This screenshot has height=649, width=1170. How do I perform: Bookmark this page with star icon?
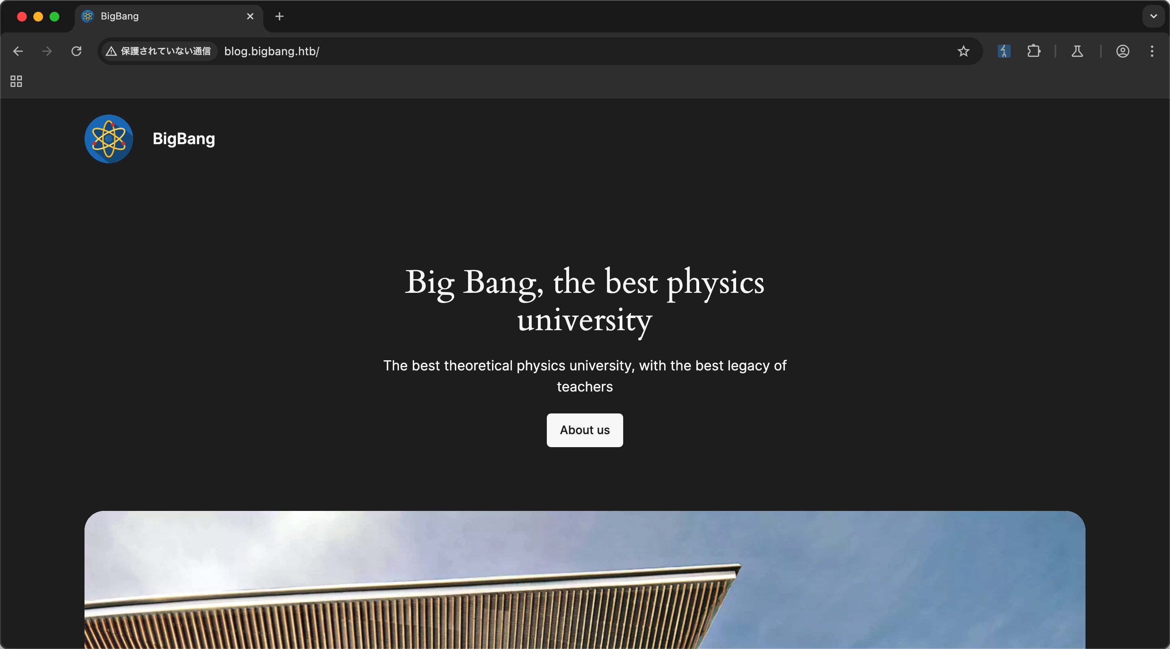point(963,51)
